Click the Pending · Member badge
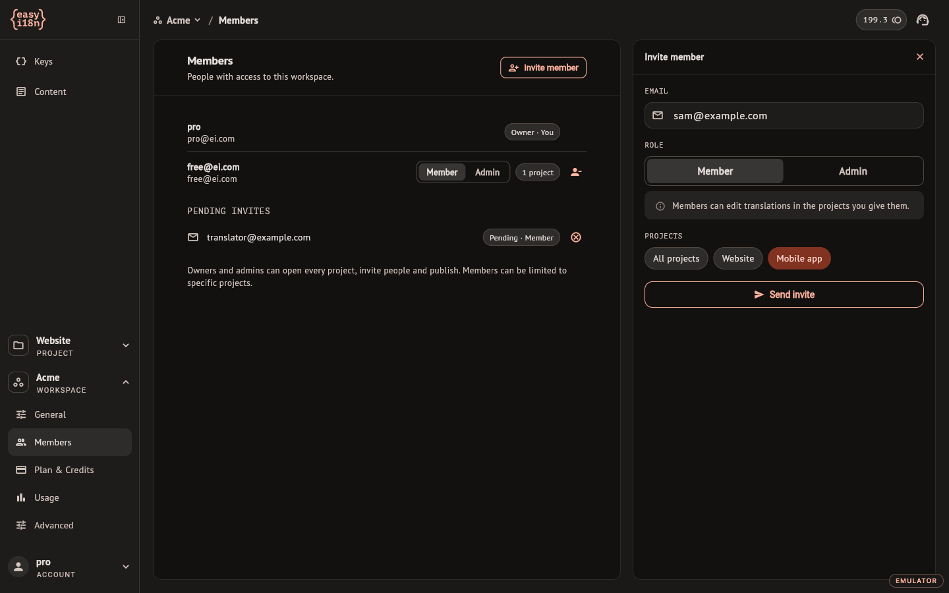The height and width of the screenshot is (593, 949). [521, 238]
